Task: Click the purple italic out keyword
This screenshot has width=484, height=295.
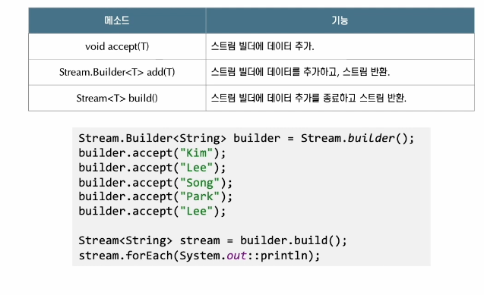Action: [237, 256]
